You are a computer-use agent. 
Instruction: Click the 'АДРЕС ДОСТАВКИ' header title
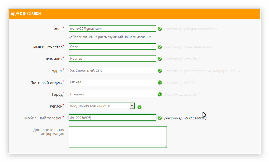pos(26,14)
